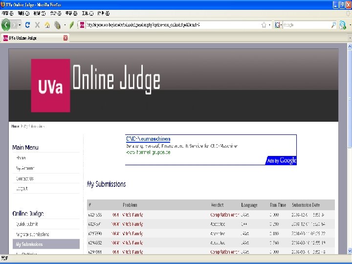Open the back/forward history dropdown arrow
Viewport: 352px width, 264px height.
click(20, 25)
